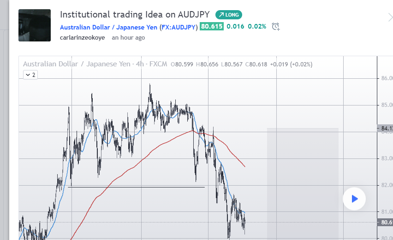Image resolution: width=393 pixels, height=240 pixels.
Task: Click the alarm clock add-alert icon
Action: [x=276, y=27]
